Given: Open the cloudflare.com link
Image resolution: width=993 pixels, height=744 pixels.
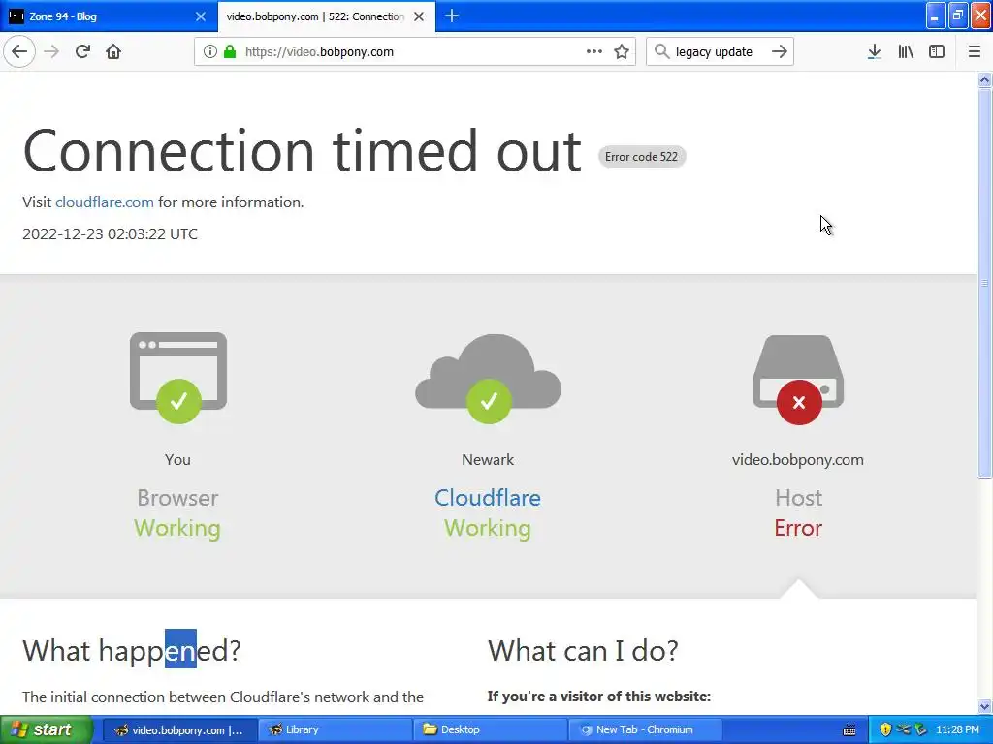Looking at the screenshot, I should pyautogui.click(x=105, y=202).
